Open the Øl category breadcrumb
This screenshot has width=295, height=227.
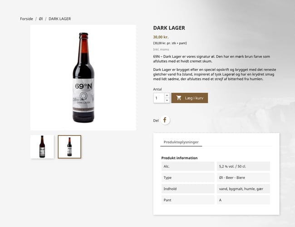coord(41,19)
